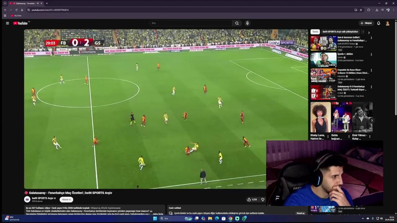The image size is (397, 223).
Task: Click the Galatasaray - Fenerbahçe Maç Özetleri title
Action: [70, 193]
